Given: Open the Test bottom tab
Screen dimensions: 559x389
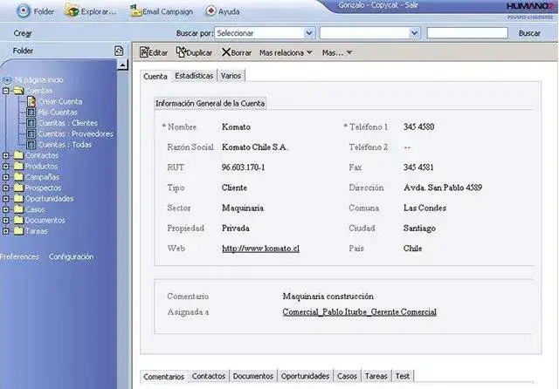Looking at the screenshot, I should [x=403, y=376].
